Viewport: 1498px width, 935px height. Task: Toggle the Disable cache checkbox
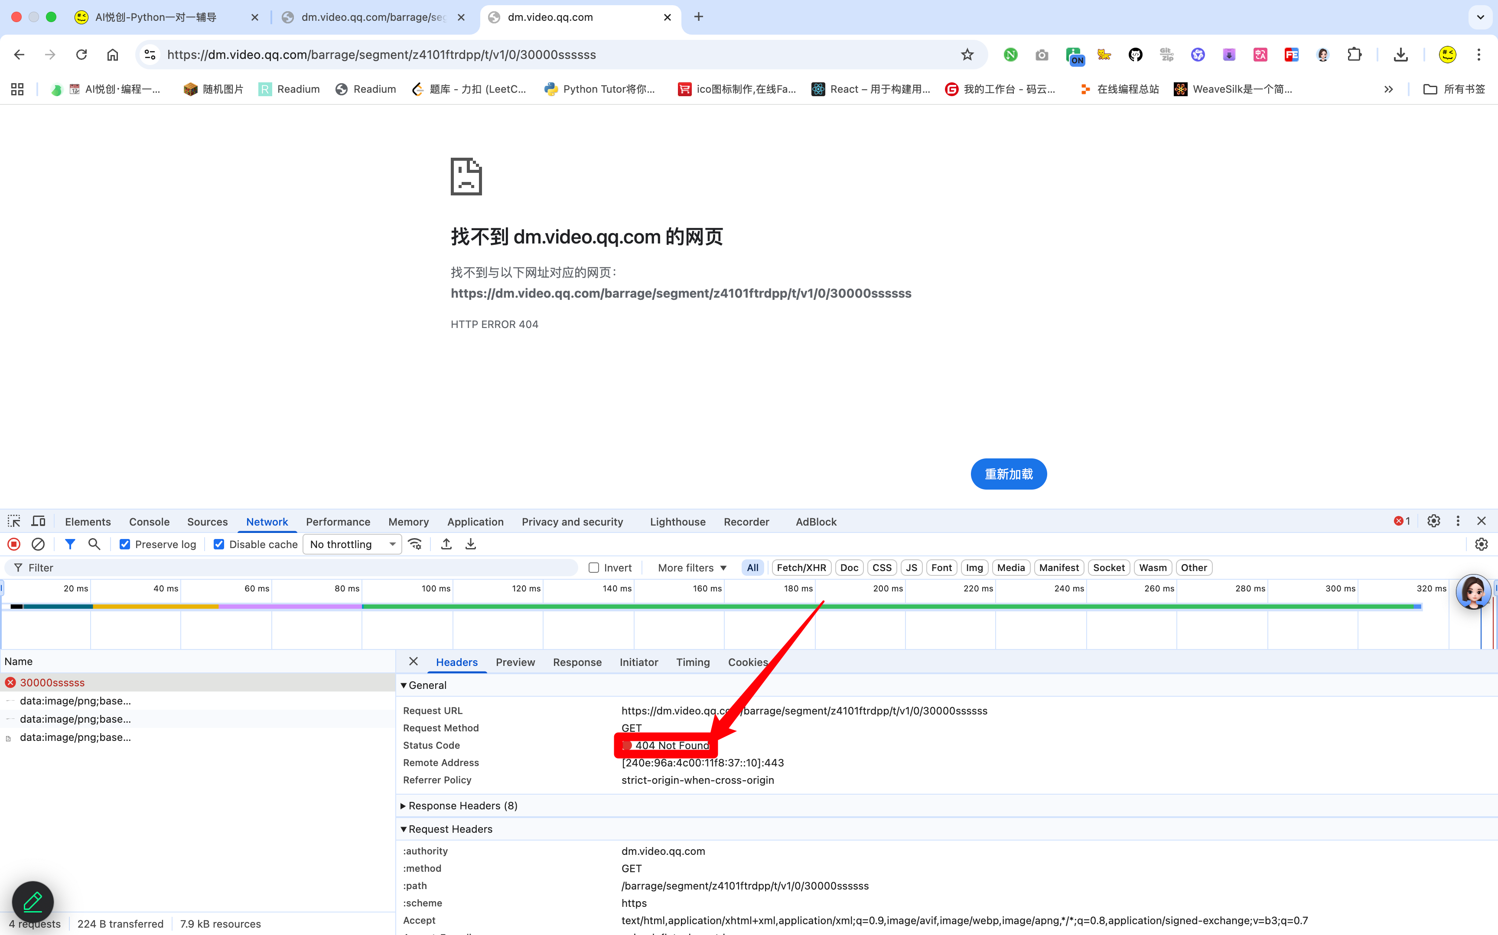pos(219,544)
